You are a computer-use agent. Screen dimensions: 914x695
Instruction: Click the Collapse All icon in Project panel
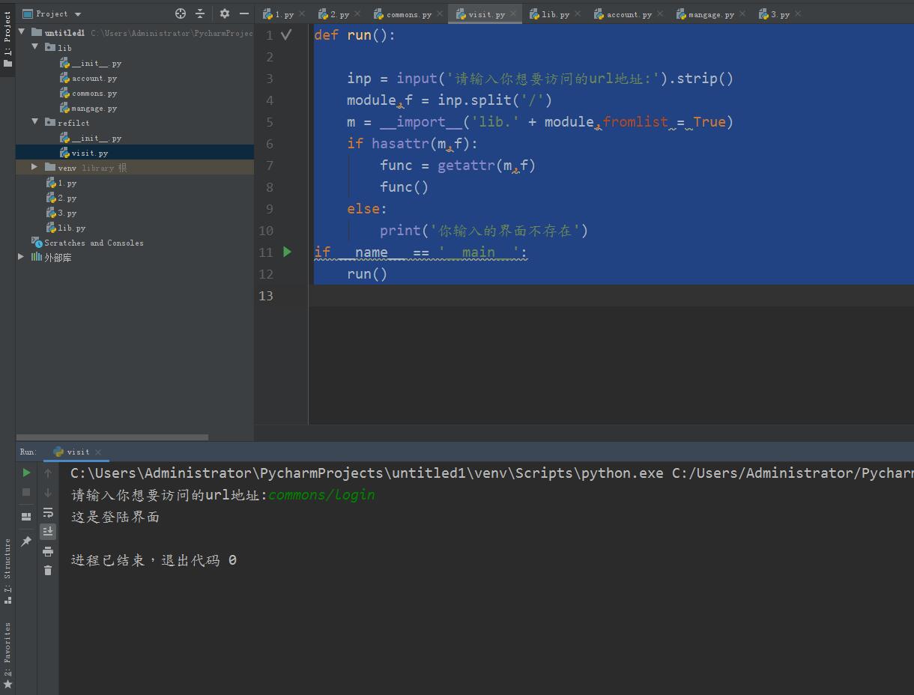click(x=200, y=13)
